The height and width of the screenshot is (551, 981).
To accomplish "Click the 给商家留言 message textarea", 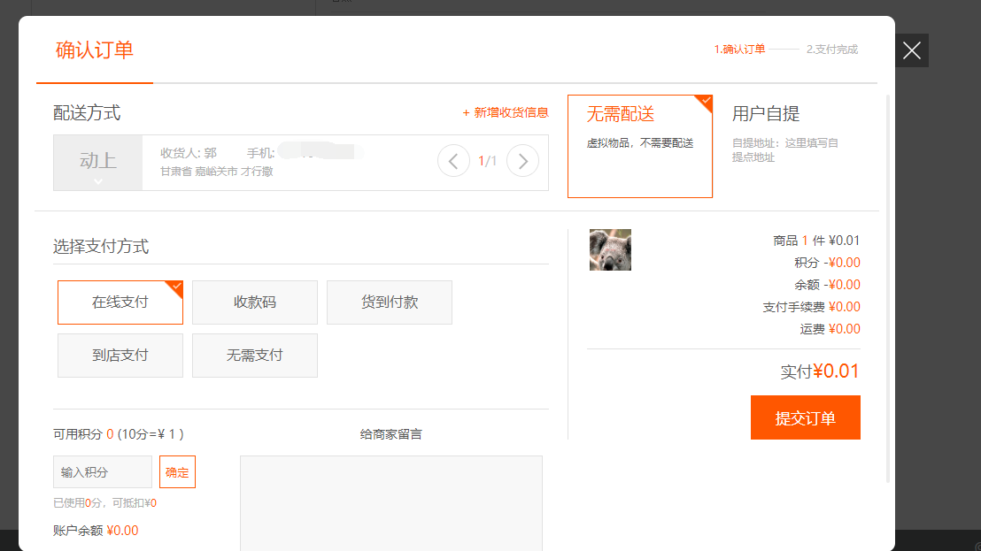I will [390, 502].
